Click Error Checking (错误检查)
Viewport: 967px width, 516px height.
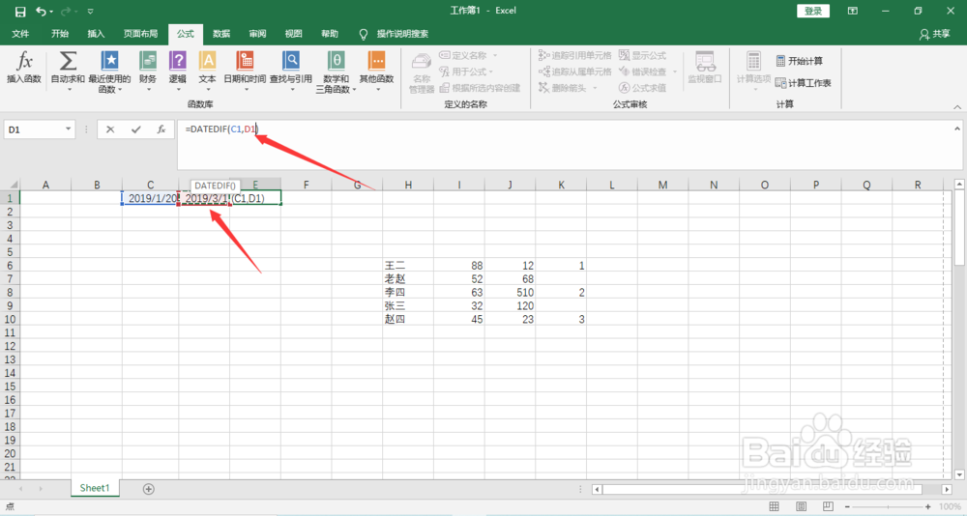[648, 72]
